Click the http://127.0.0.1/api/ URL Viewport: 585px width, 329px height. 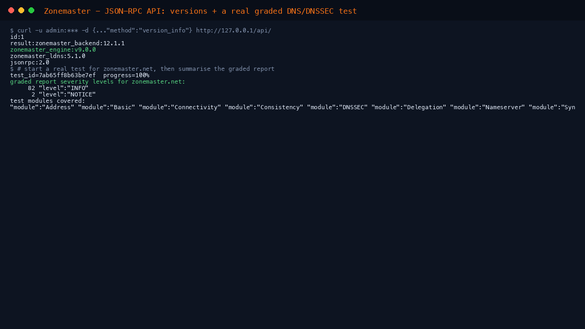234,31
